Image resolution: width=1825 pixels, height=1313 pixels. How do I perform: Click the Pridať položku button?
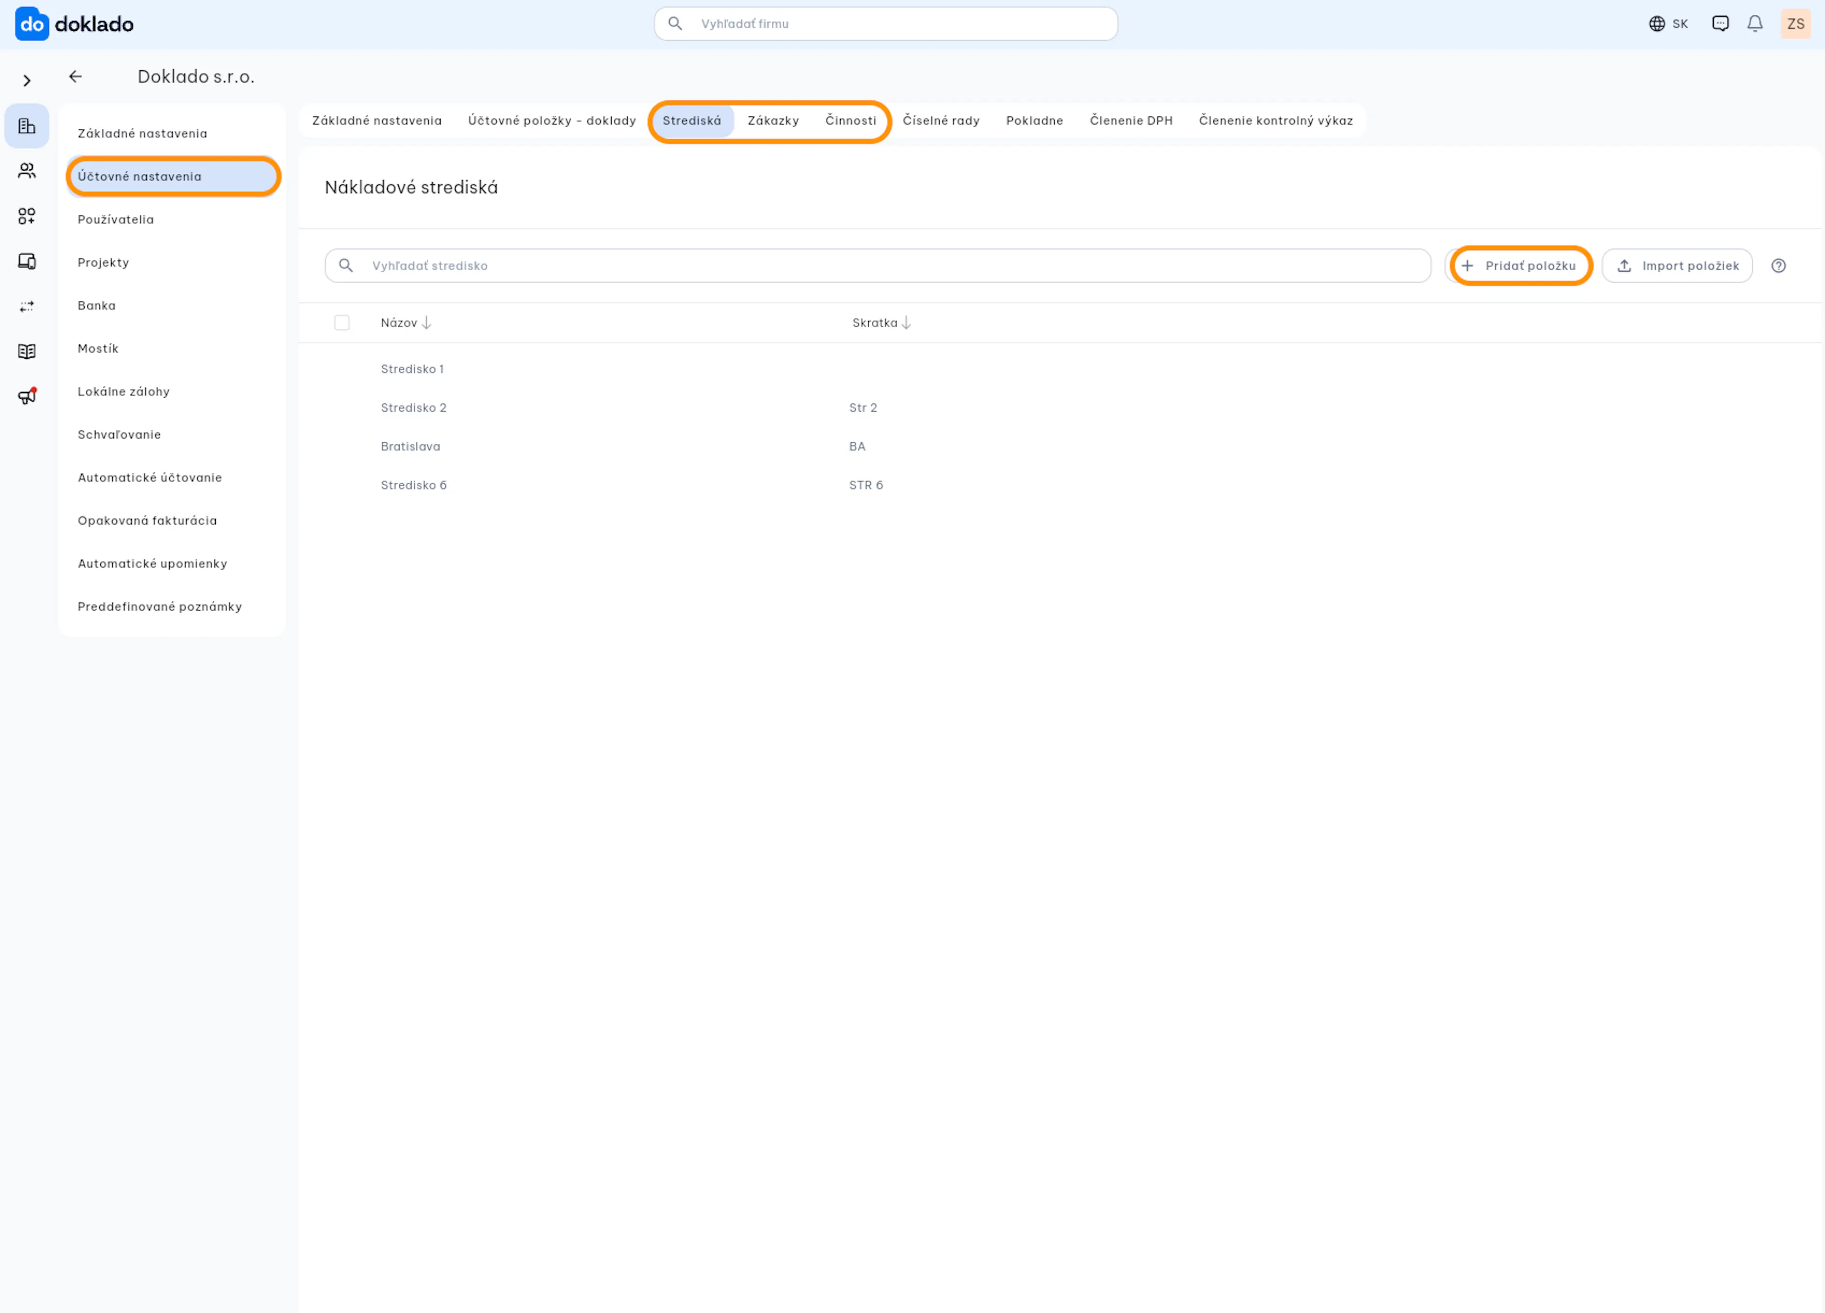1519,266
